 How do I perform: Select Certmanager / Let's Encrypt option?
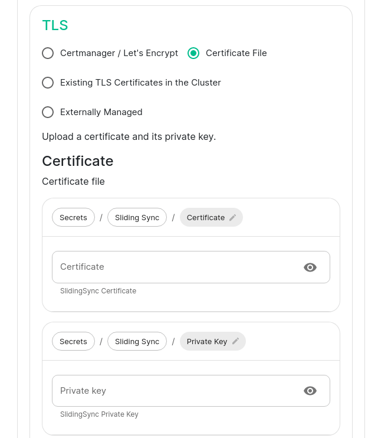(48, 53)
